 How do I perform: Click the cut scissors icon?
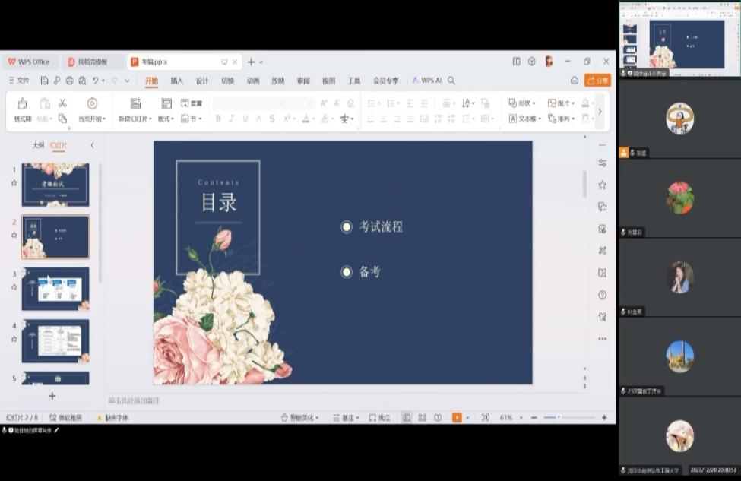pos(62,103)
